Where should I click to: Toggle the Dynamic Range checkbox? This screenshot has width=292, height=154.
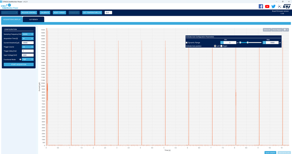tap(186, 43)
